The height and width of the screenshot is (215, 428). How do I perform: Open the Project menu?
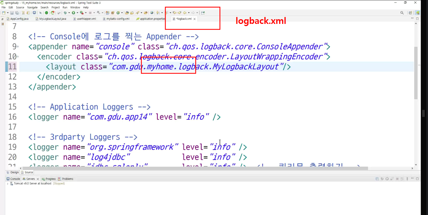[x=56, y=7]
